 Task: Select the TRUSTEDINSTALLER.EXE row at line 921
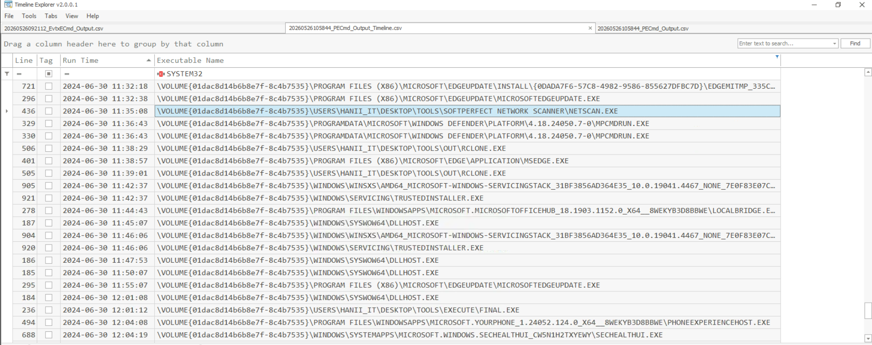(x=468, y=198)
